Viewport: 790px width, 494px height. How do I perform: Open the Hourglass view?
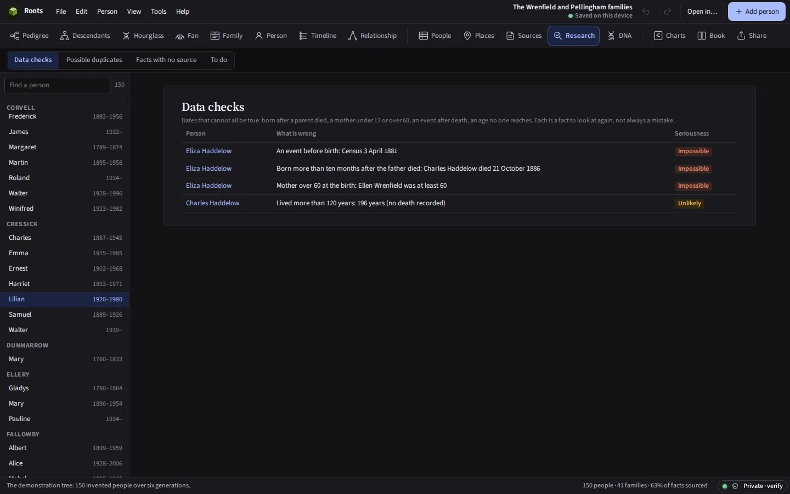click(x=143, y=36)
